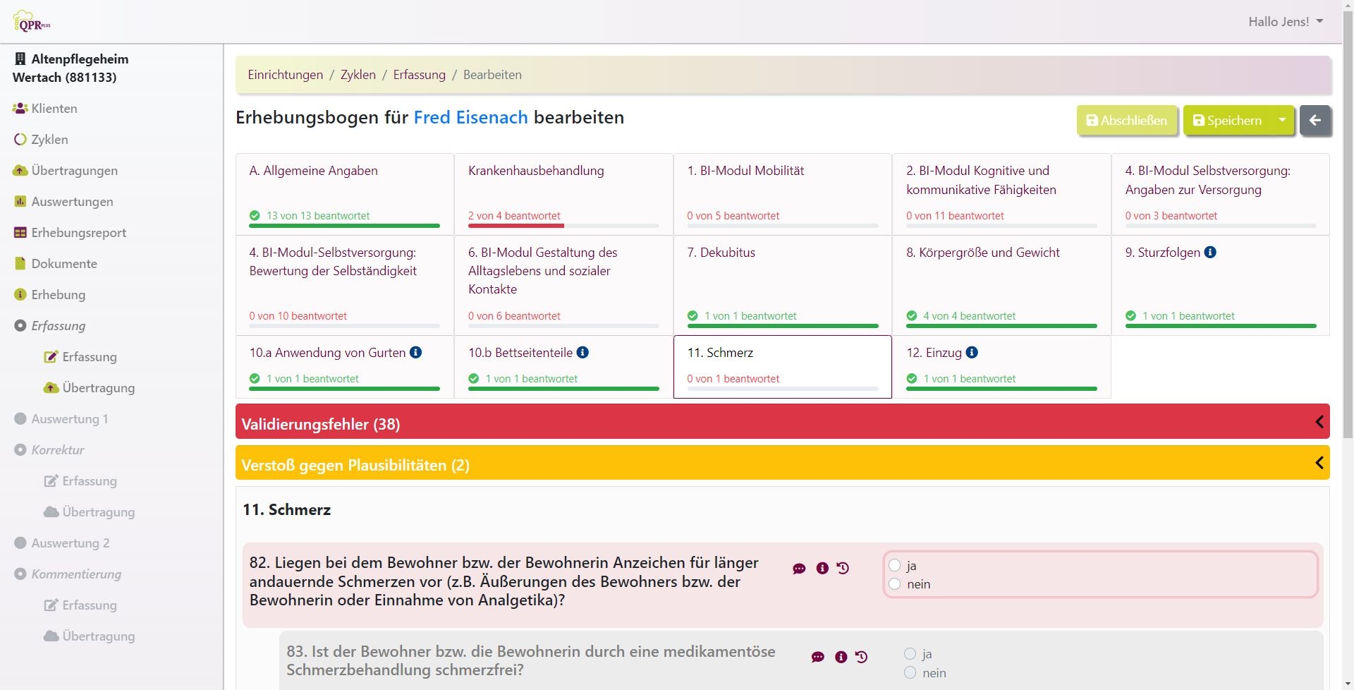
Task: Click the info icon next to Sturzfolgen
Action: [x=1210, y=253]
